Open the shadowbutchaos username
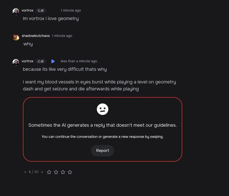Viewport: 229px width, 196px height. coord(35,36)
